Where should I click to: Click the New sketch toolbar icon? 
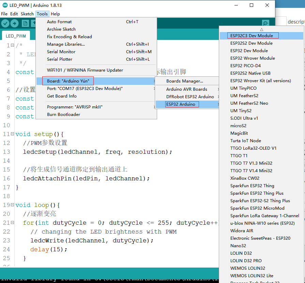click(x=25, y=24)
